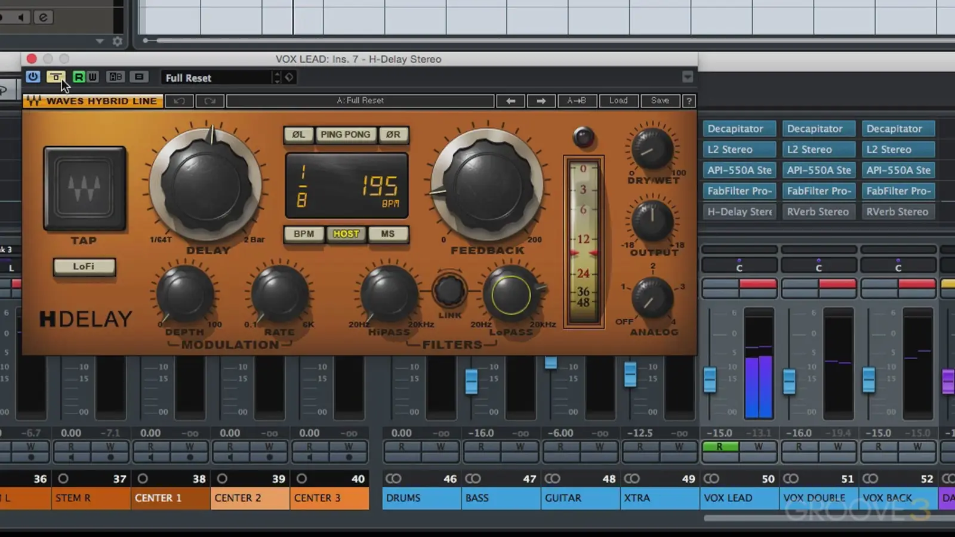Select MS delay time mode
This screenshot has height=537, width=955.
pyautogui.click(x=388, y=234)
